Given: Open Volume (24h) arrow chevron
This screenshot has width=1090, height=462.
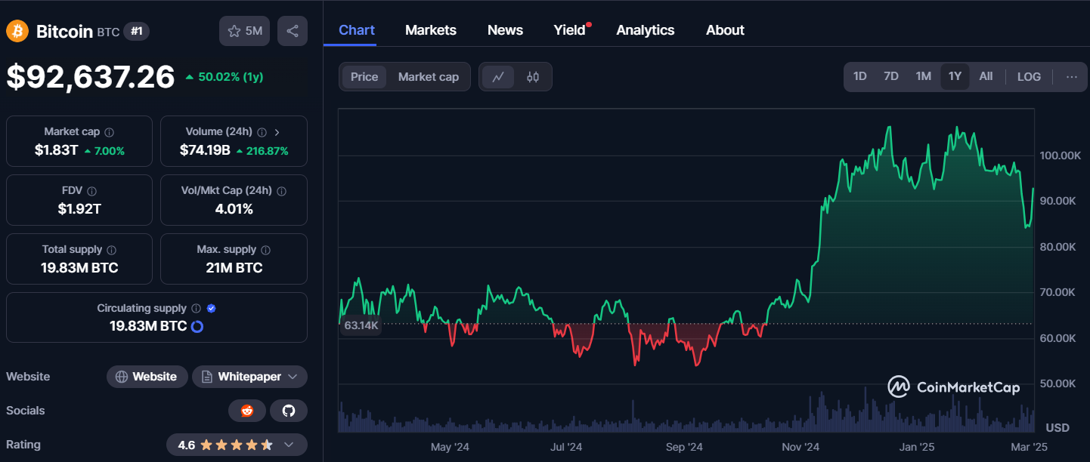Looking at the screenshot, I should click(277, 132).
